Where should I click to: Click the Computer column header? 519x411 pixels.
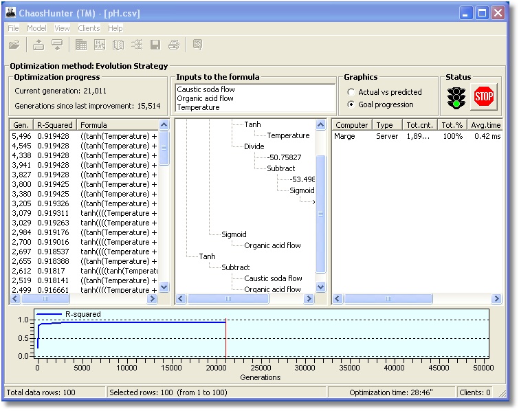click(x=352, y=125)
